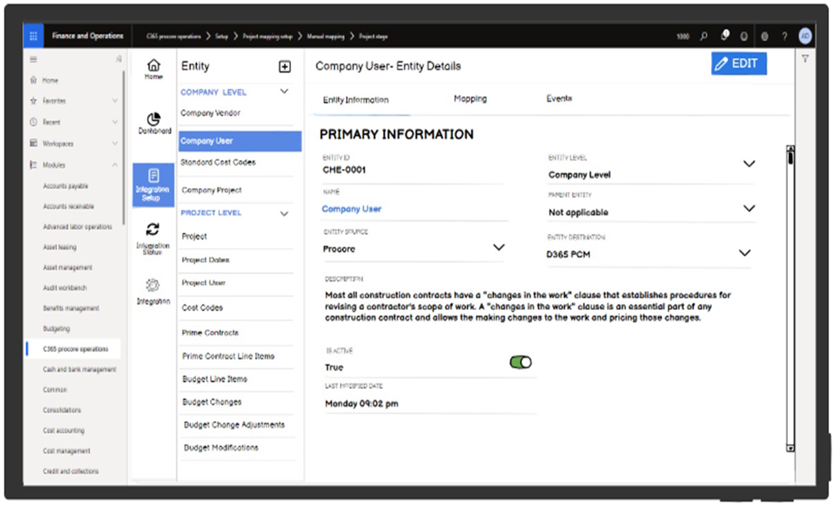Pin the navigation pane
The width and height of the screenshot is (835, 512).
click(118, 59)
